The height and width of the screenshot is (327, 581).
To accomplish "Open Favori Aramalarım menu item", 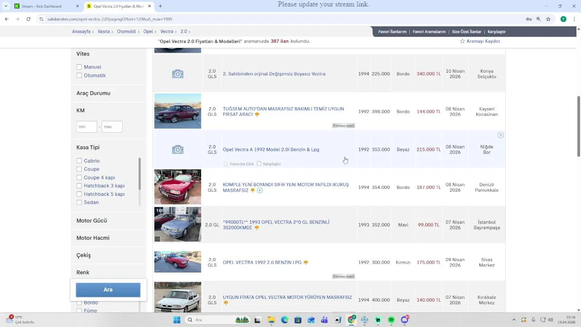I will (x=429, y=32).
